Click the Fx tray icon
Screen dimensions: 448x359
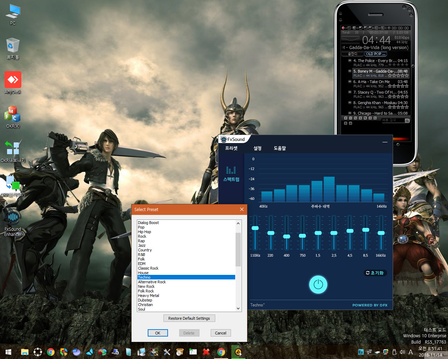[361, 352]
